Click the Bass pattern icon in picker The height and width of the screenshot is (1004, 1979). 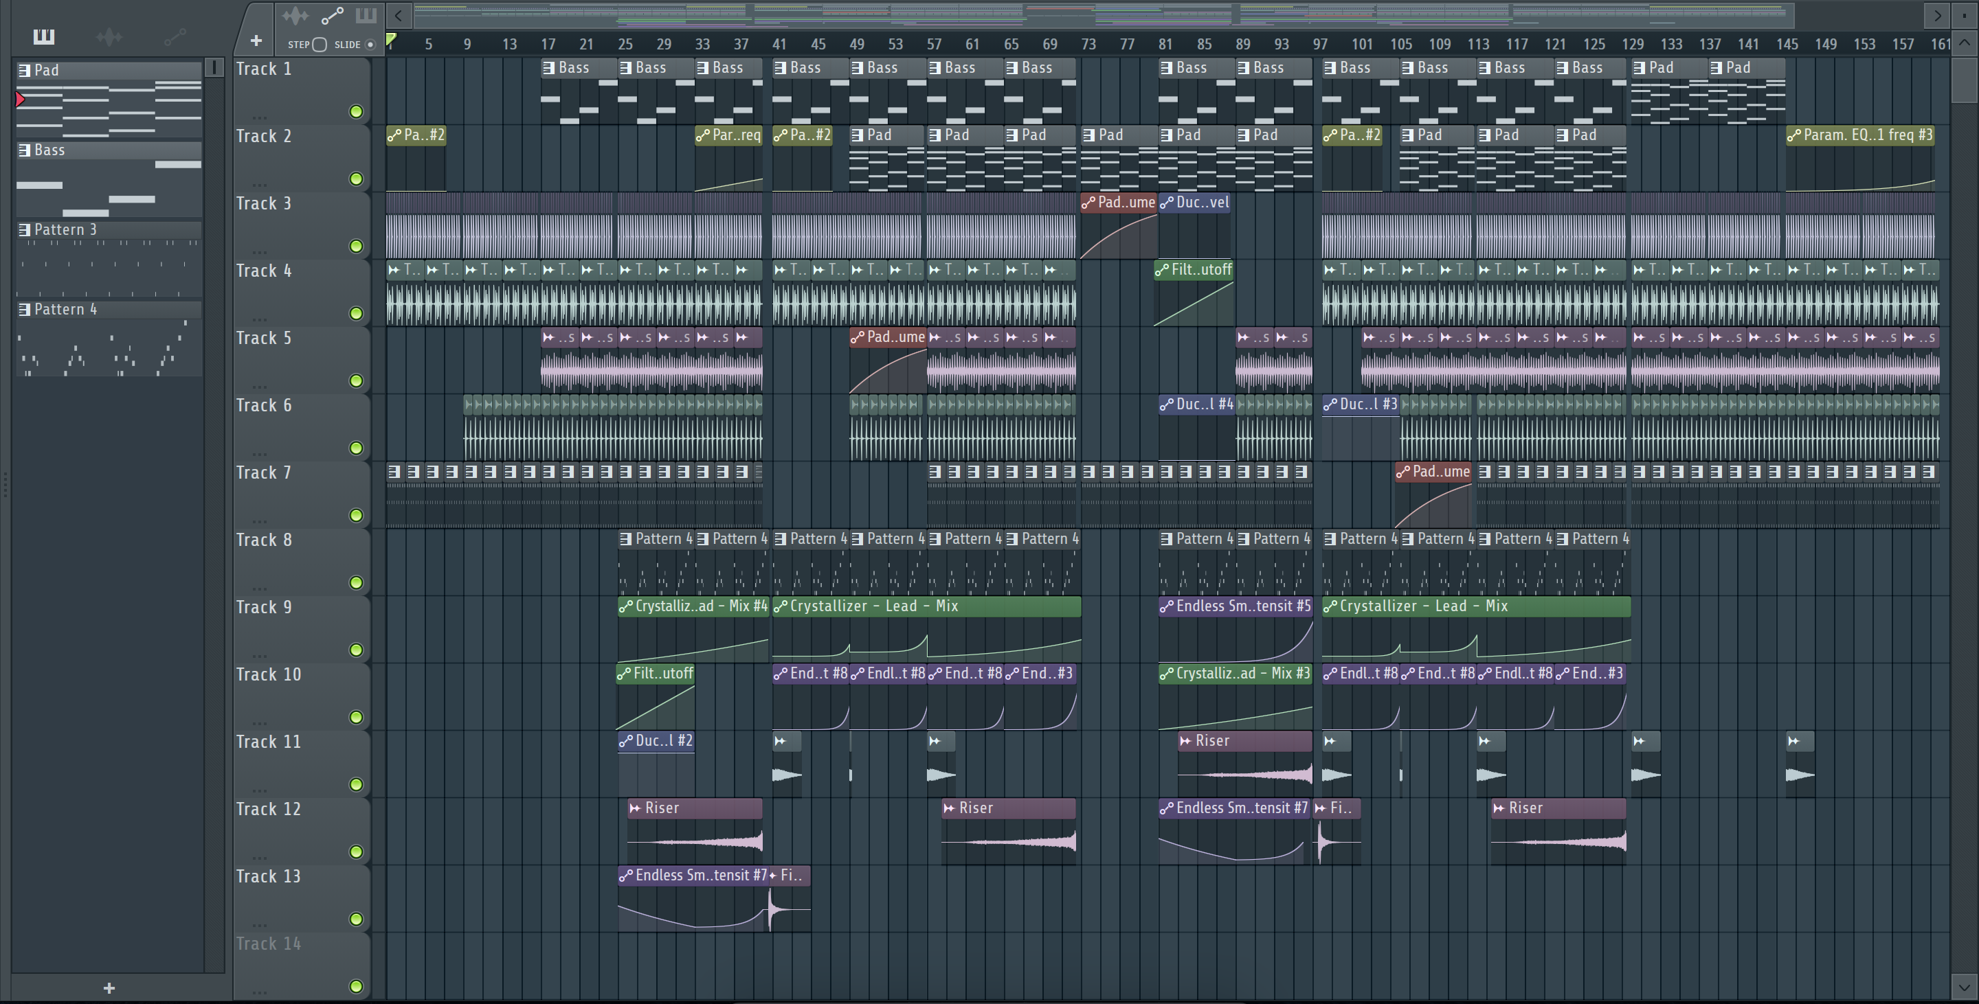[x=25, y=150]
